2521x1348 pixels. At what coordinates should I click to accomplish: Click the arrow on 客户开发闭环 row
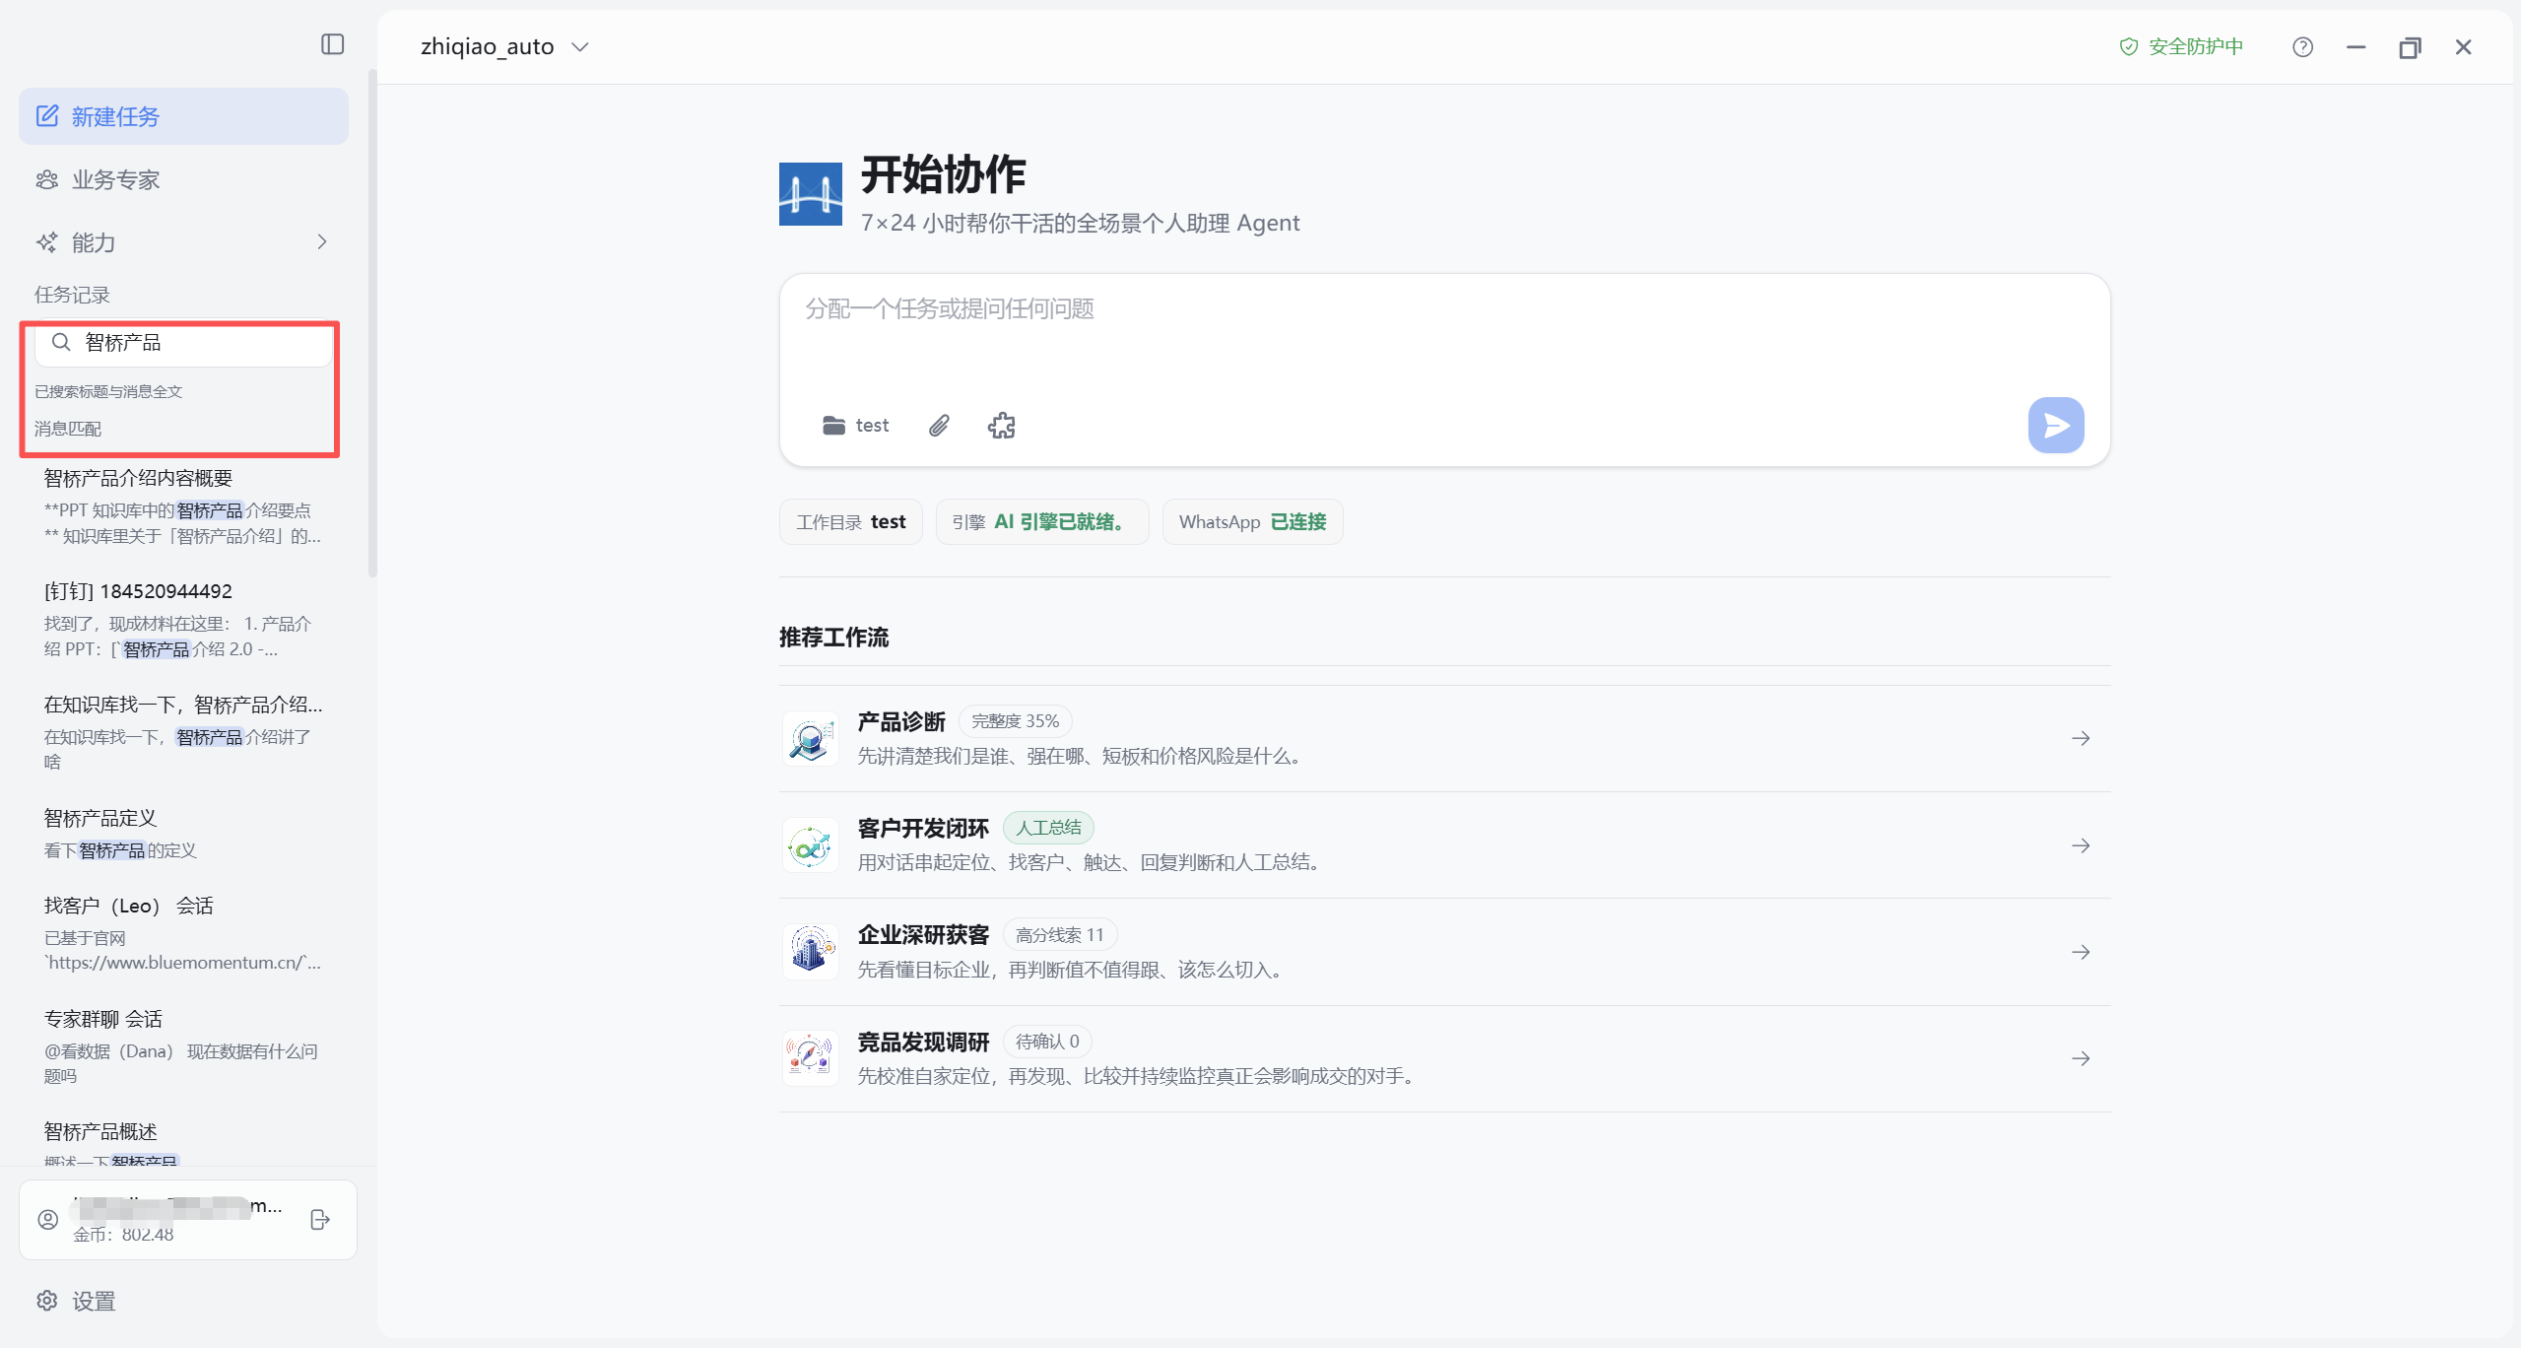tap(2081, 845)
